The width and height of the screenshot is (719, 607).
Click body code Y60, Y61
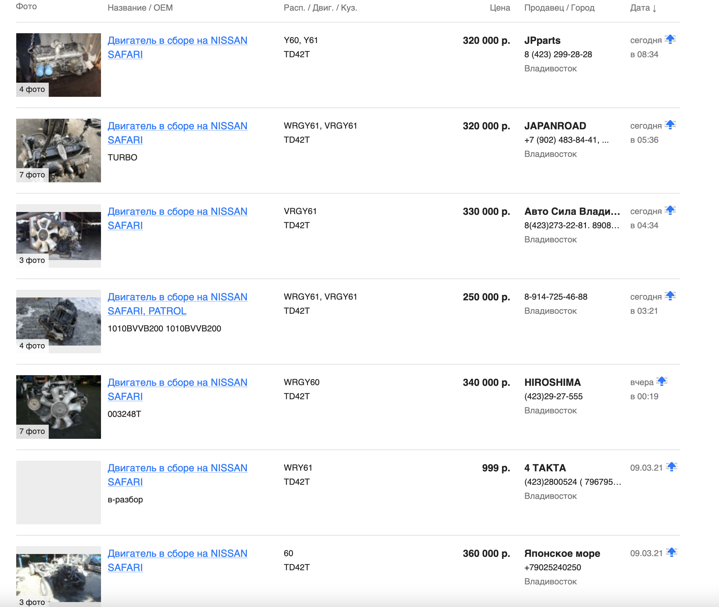(x=301, y=40)
